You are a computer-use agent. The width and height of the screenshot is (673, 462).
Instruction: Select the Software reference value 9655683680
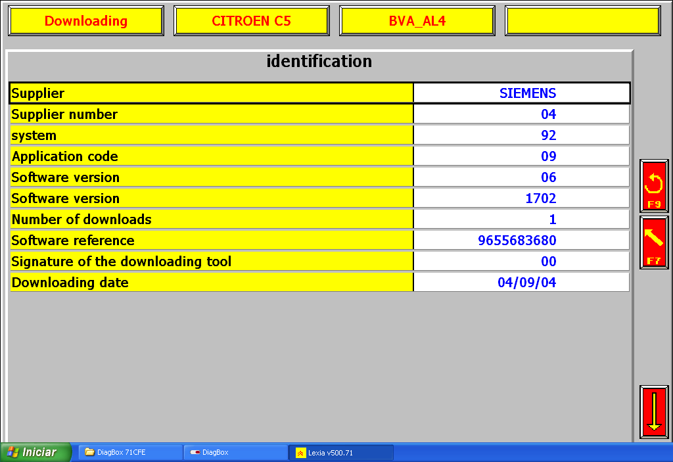(x=522, y=241)
